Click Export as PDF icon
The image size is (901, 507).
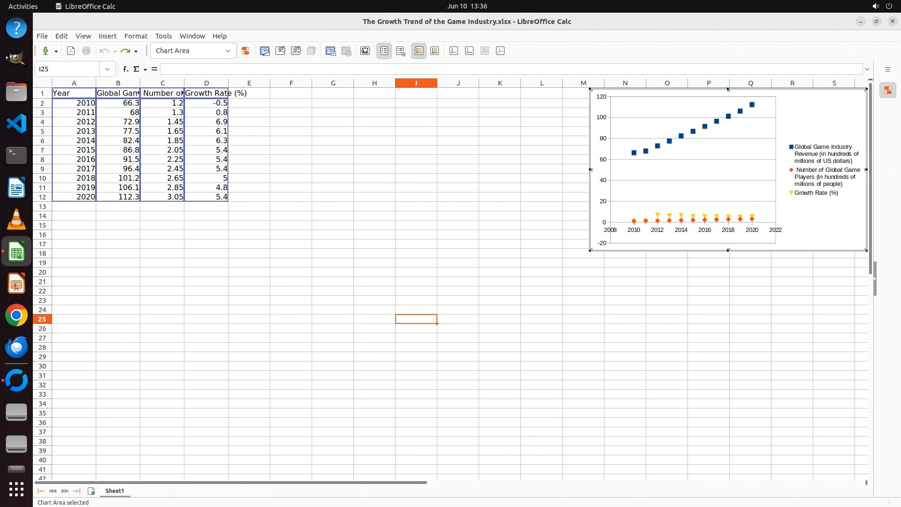71,51
